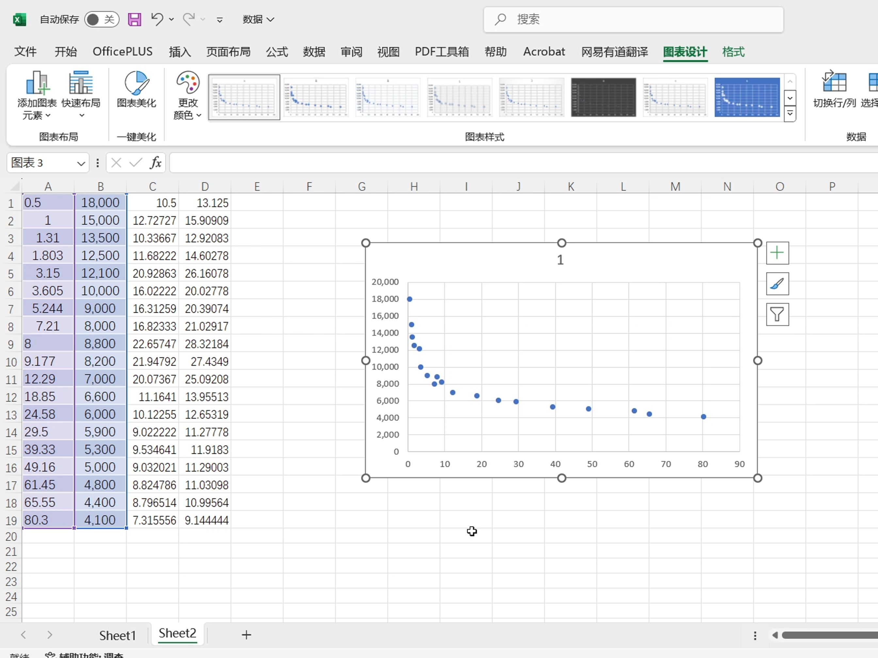Add a new sheet with plus button
This screenshot has height=658, width=878.
tap(246, 635)
